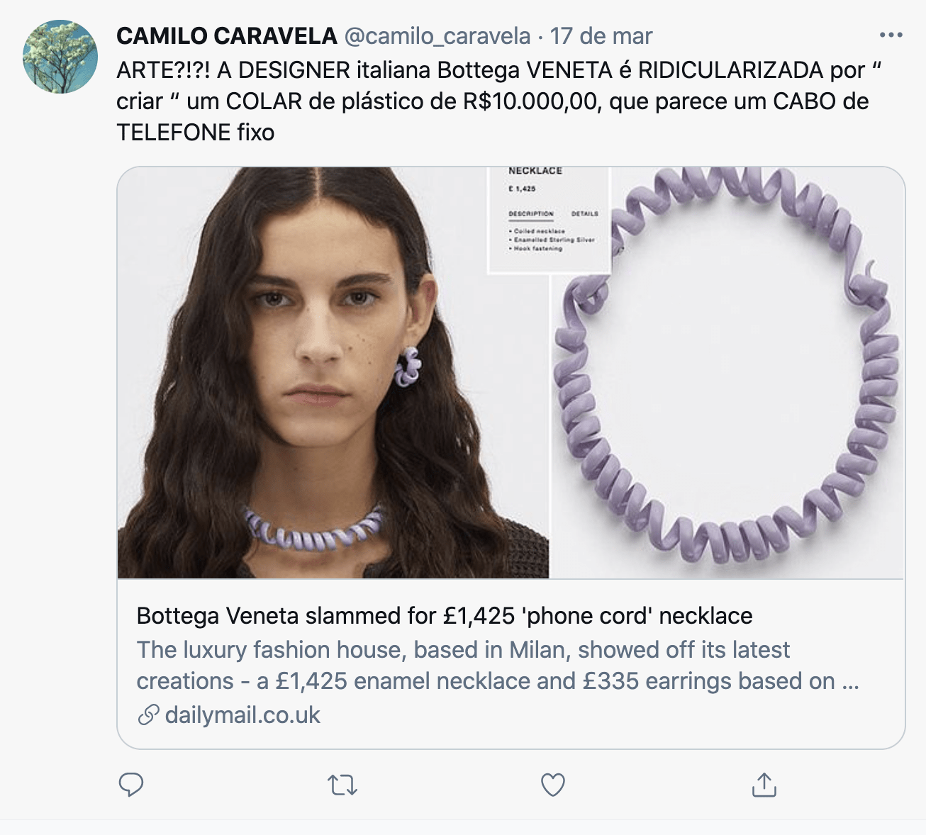Retweet this post using the retweet icon
The width and height of the screenshot is (926, 835).
pyautogui.click(x=342, y=785)
